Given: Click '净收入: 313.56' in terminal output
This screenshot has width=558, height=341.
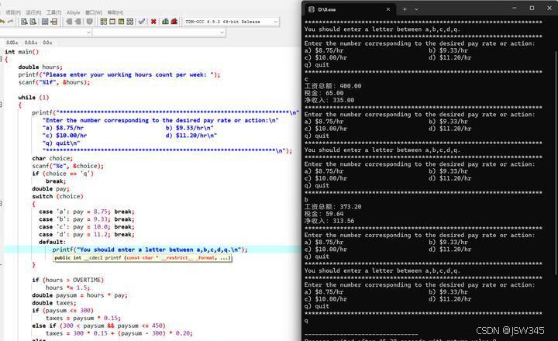Looking at the screenshot, I should pos(329,221).
